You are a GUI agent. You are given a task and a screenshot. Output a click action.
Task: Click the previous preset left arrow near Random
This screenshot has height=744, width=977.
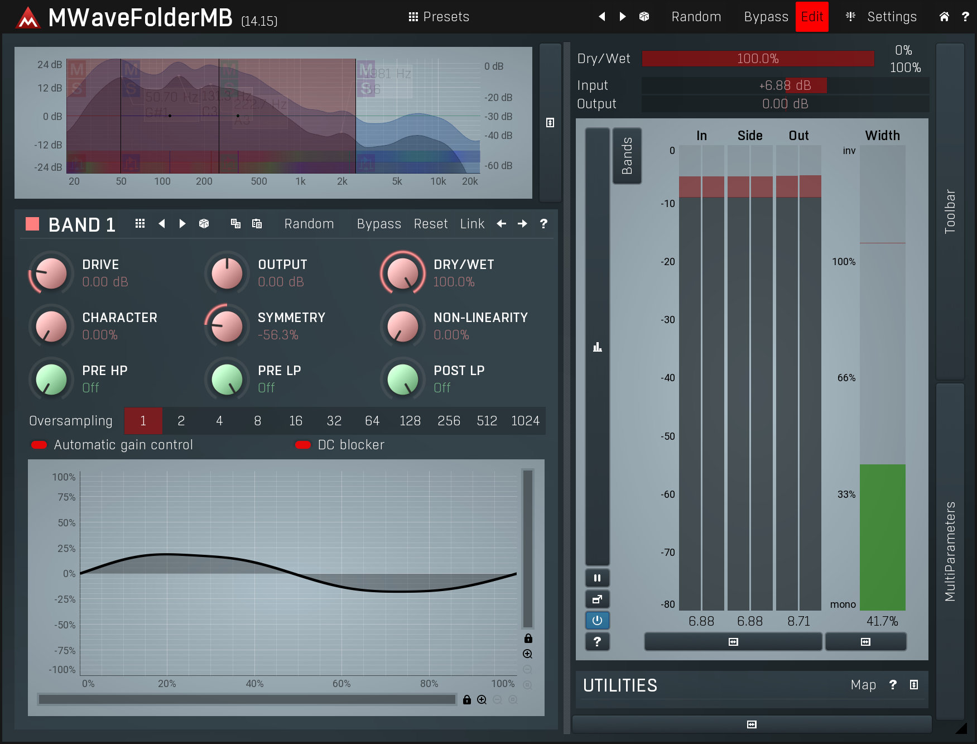(602, 16)
